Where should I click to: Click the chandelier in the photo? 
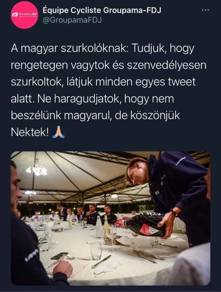[x=37, y=170]
